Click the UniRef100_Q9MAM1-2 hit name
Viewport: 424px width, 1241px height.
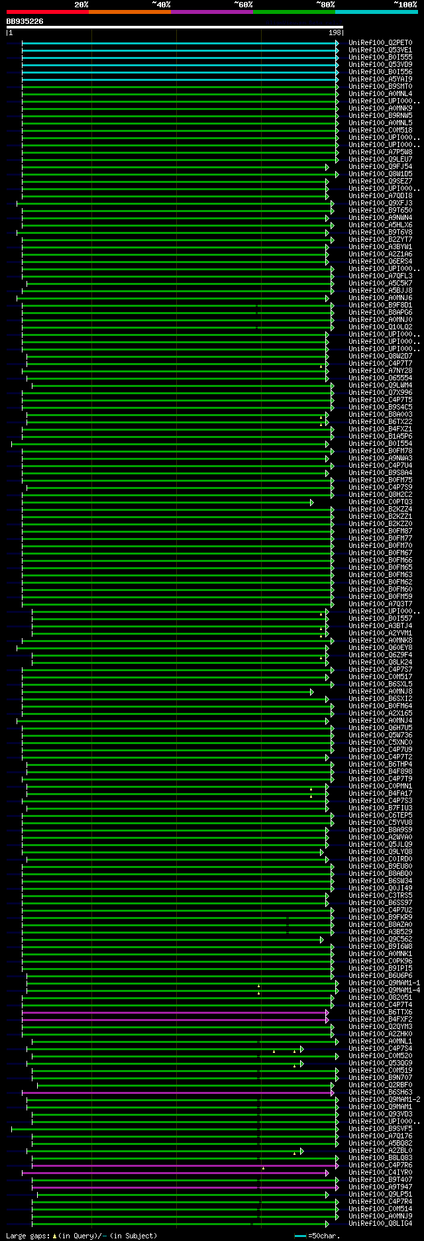(x=384, y=1099)
